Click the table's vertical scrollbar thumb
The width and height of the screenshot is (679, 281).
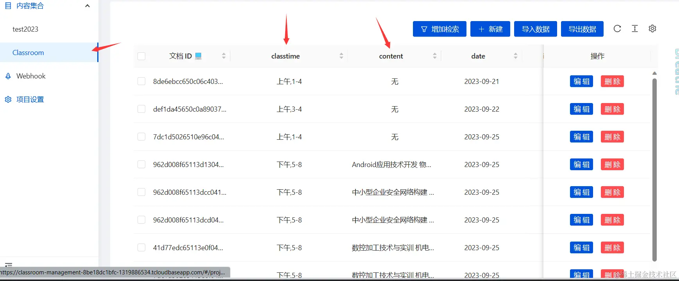pos(654,170)
